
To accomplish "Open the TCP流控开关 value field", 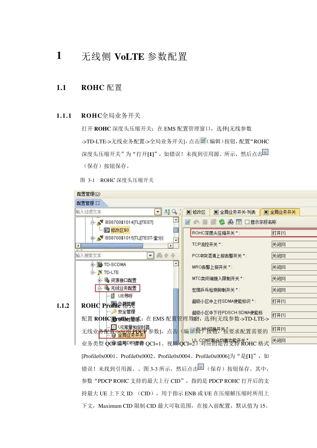I will [294, 244].
